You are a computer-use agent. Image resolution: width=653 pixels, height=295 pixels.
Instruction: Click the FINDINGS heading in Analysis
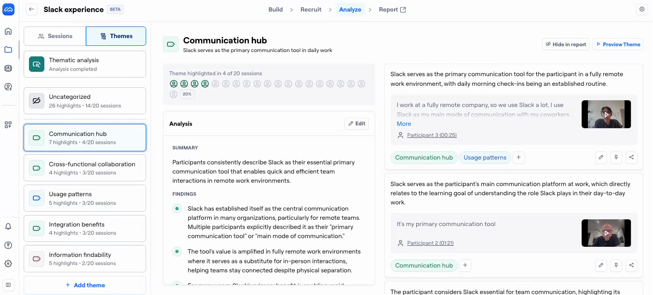[184, 194]
